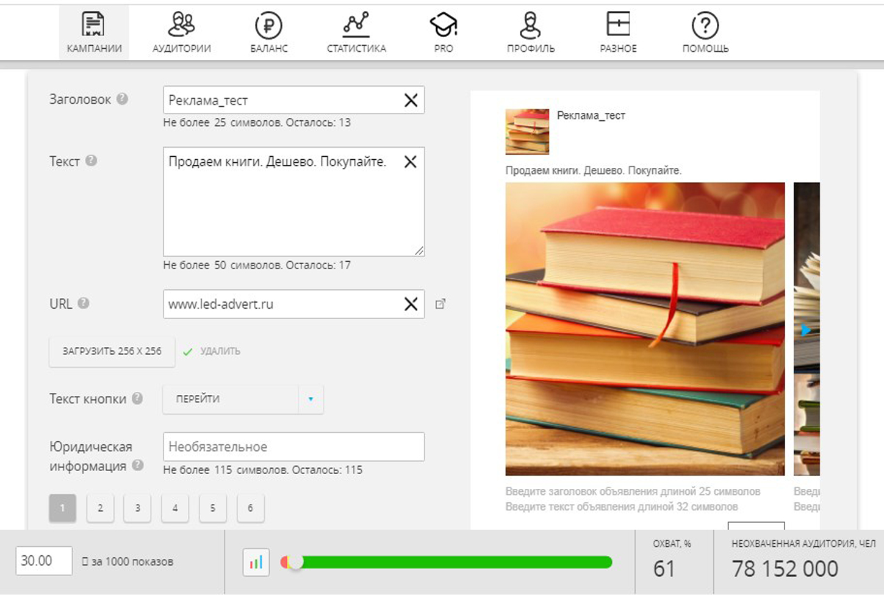This screenshot has width=884, height=595.
Task: Open URL in new window icon
Action: [x=440, y=304]
